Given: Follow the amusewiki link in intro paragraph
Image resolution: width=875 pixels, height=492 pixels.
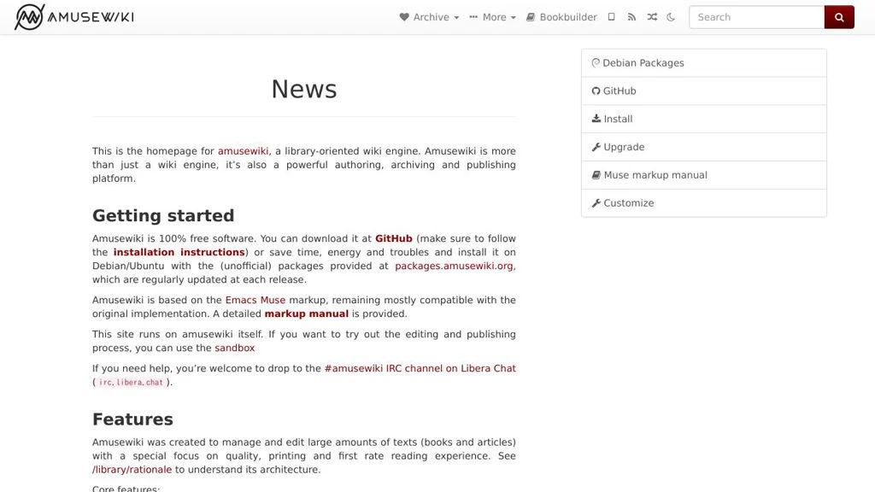Looking at the screenshot, I should click(243, 151).
